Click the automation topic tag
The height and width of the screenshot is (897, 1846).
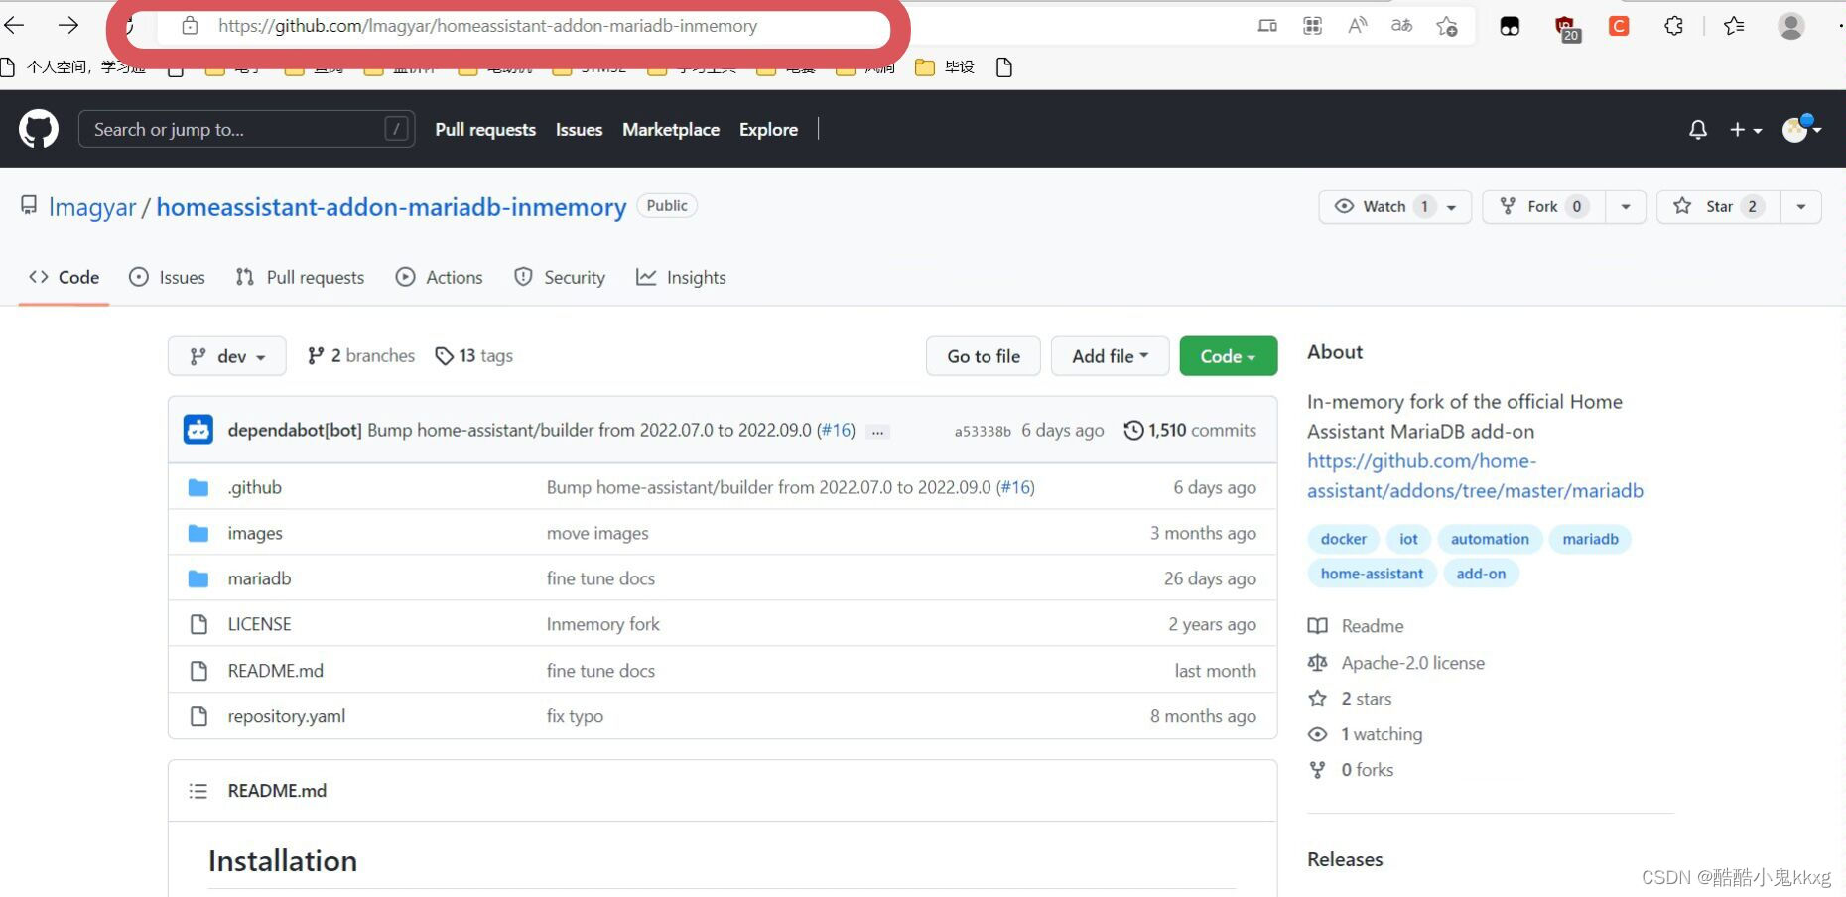click(x=1490, y=539)
